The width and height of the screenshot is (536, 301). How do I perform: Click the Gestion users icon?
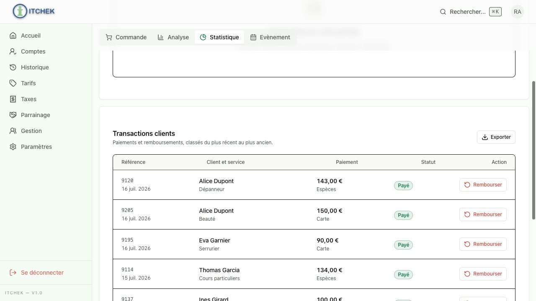click(x=13, y=131)
